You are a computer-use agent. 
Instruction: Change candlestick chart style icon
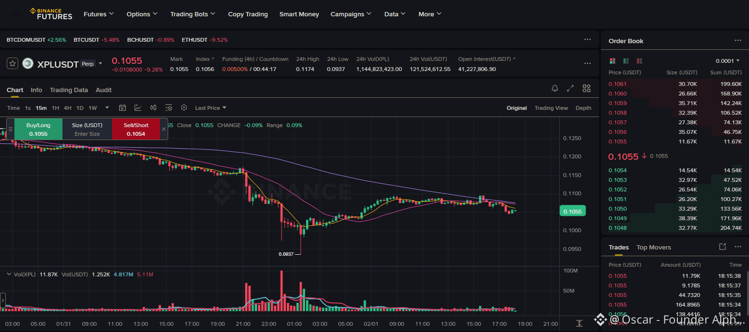(x=153, y=108)
